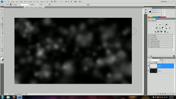This screenshot has width=176, height=99.
Task: Select the Horizontal Type tool
Action: point(2,42)
